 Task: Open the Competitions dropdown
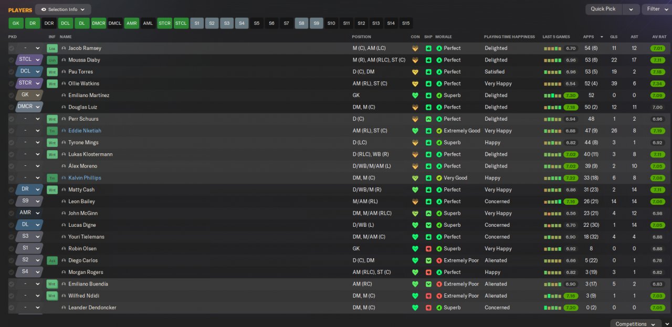click(x=636, y=324)
